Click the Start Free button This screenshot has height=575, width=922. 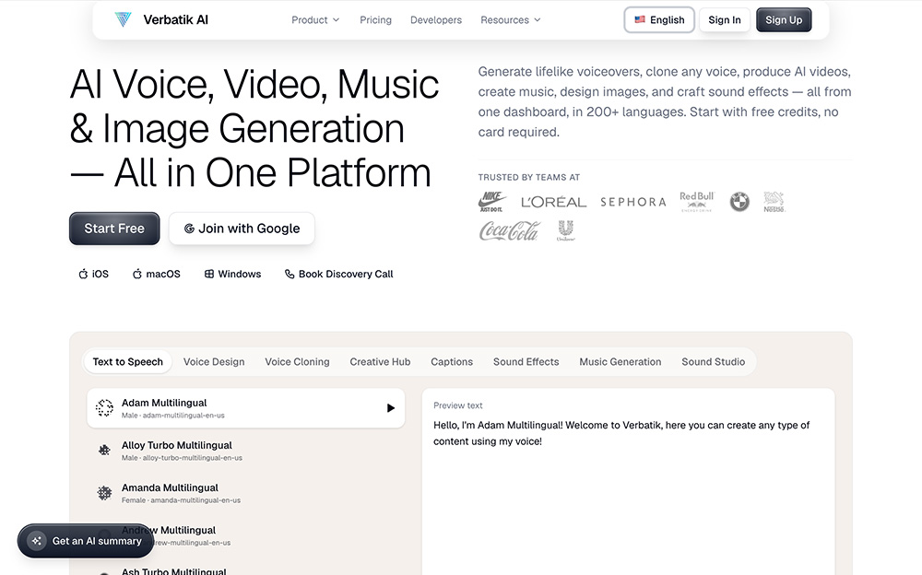click(114, 229)
